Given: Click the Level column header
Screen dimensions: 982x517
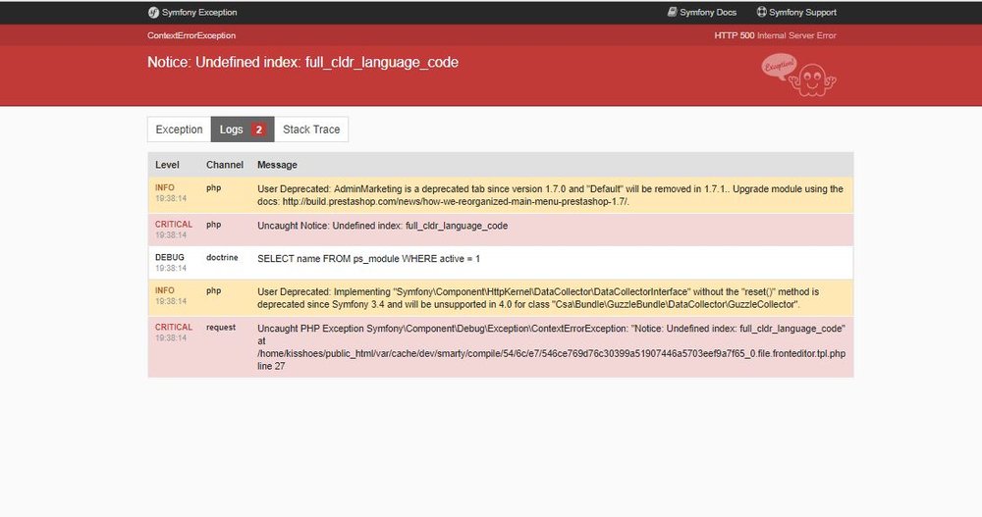Looking at the screenshot, I should point(167,165).
